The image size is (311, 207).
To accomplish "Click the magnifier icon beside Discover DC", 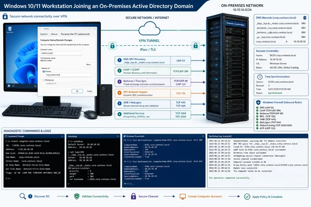I will [x=23, y=196].
